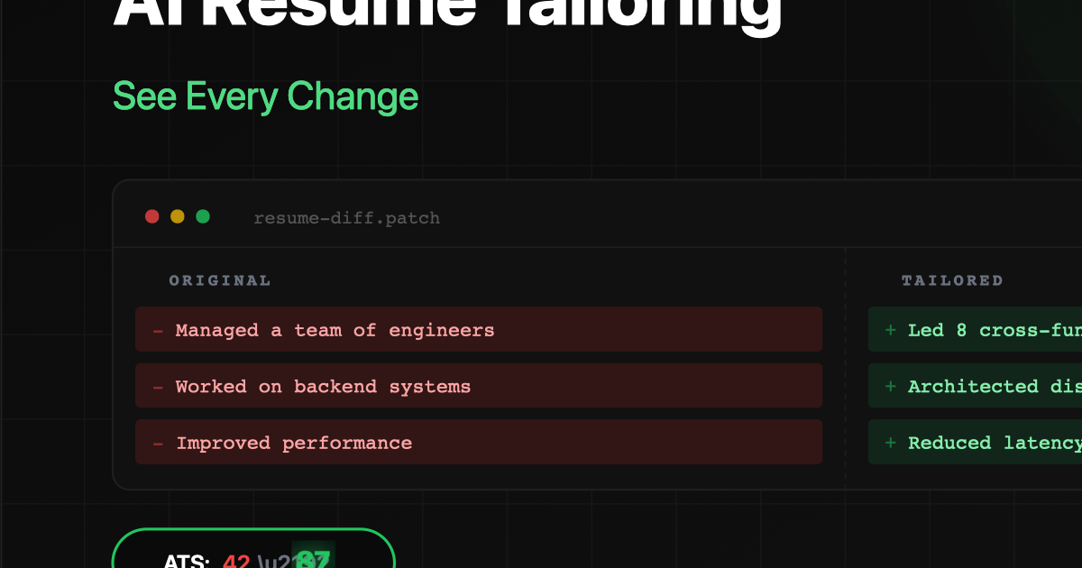Click the ATS score badge
Image resolution: width=1082 pixels, height=568 pixels.
pyautogui.click(x=253, y=548)
